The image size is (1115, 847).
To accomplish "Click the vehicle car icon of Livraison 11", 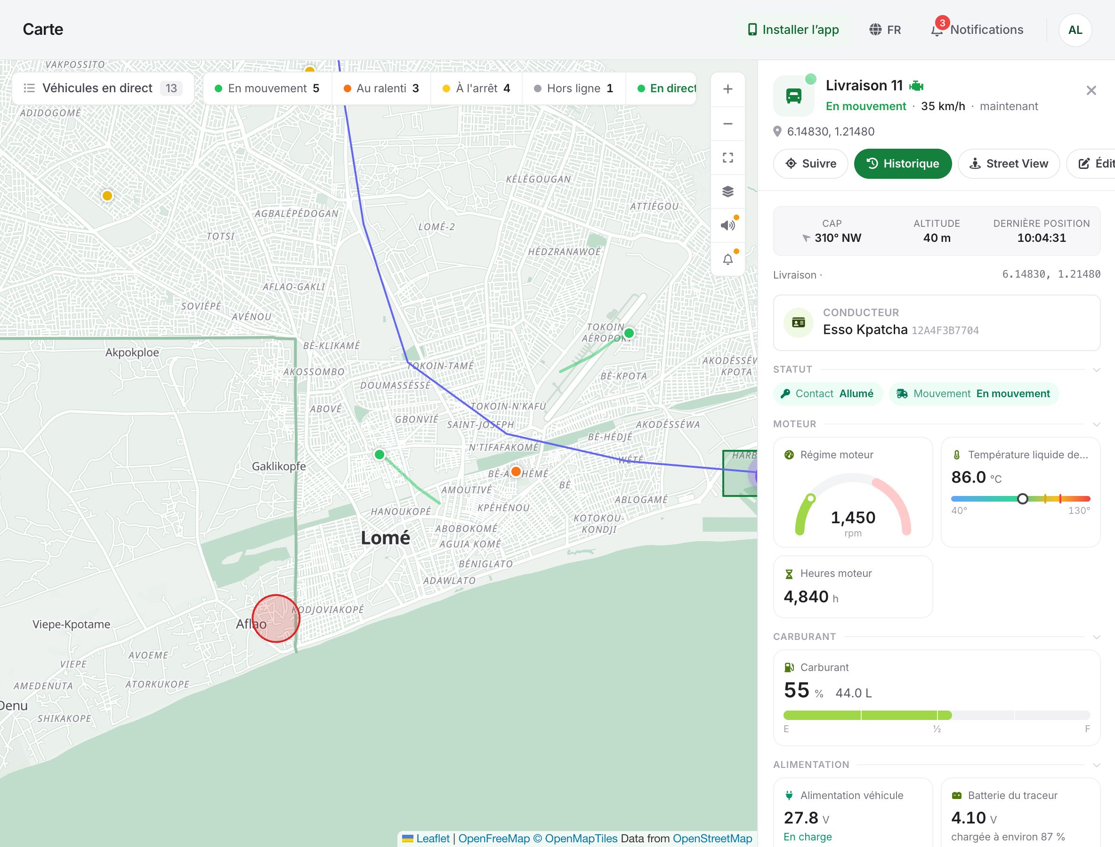I will (x=793, y=96).
